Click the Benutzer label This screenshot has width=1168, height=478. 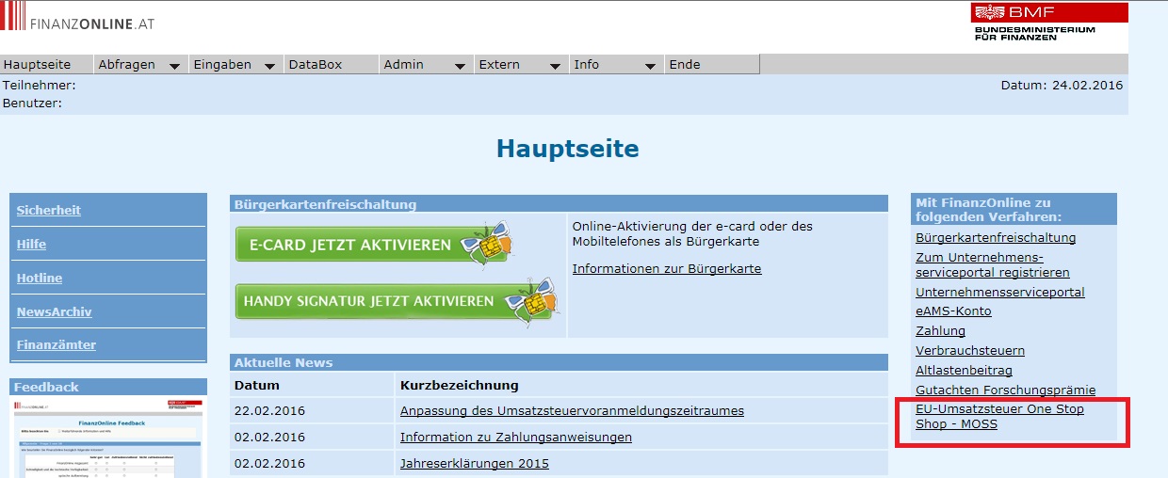pyautogui.click(x=33, y=103)
